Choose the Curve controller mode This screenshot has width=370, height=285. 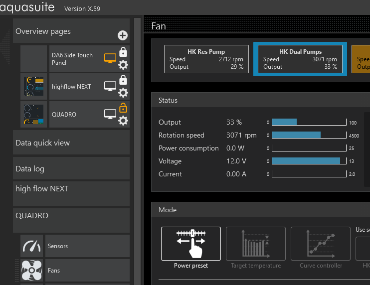321,244
